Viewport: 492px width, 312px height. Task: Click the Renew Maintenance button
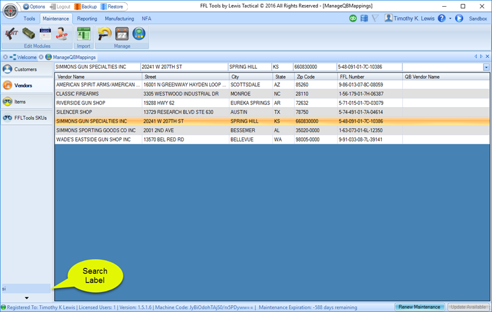pyautogui.click(x=419, y=307)
